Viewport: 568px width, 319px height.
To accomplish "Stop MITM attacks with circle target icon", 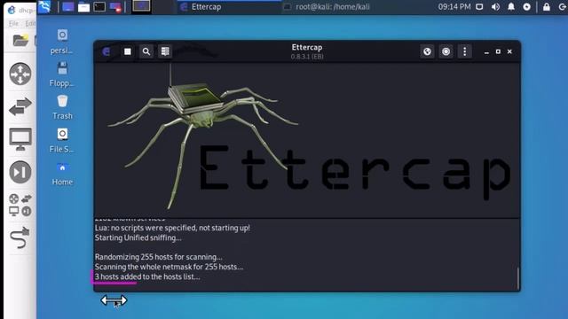I will [446, 51].
